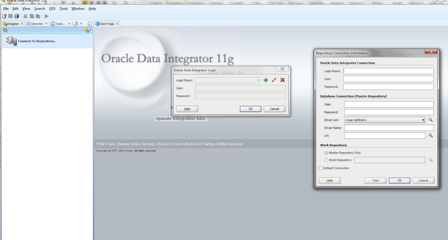The image size is (448, 240).
Task: Click Help in Oracle Data Integrator Login
Action: (x=187, y=109)
